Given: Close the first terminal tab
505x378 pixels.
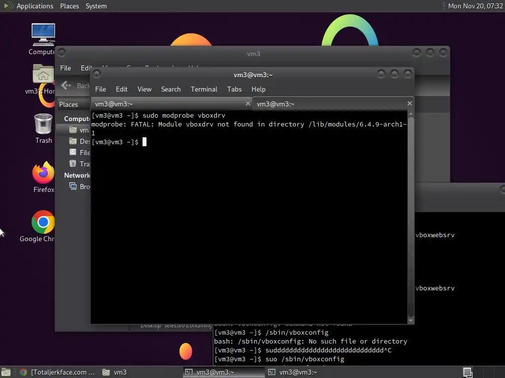Looking at the screenshot, I should tap(248, 103).
